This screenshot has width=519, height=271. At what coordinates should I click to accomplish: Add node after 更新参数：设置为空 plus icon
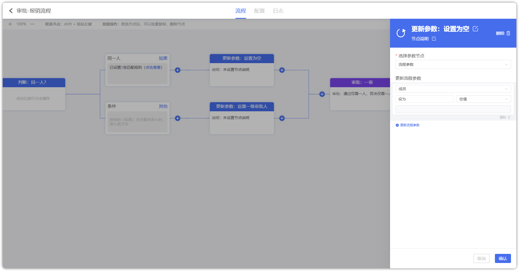(x=282, y=70)
